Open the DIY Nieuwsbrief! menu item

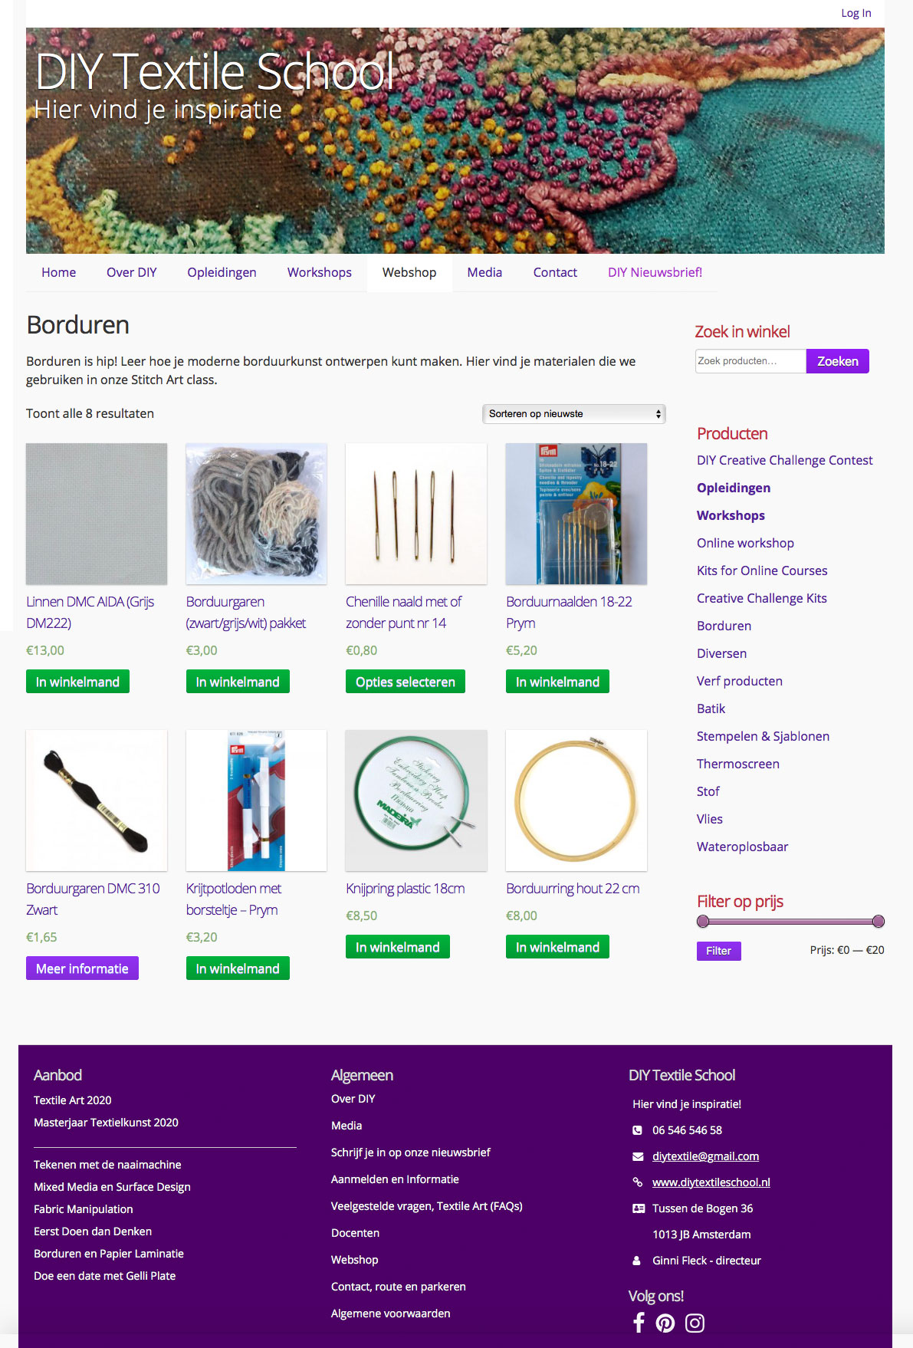[x=655, y=272]
